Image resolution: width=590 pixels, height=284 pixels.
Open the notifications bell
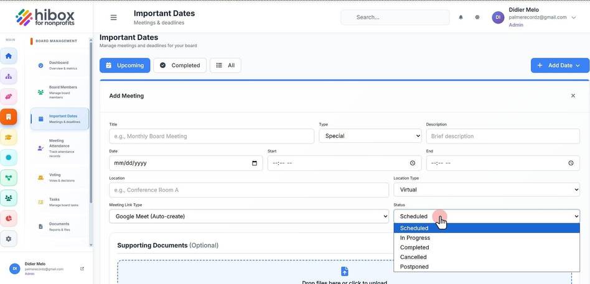[461, 17]
